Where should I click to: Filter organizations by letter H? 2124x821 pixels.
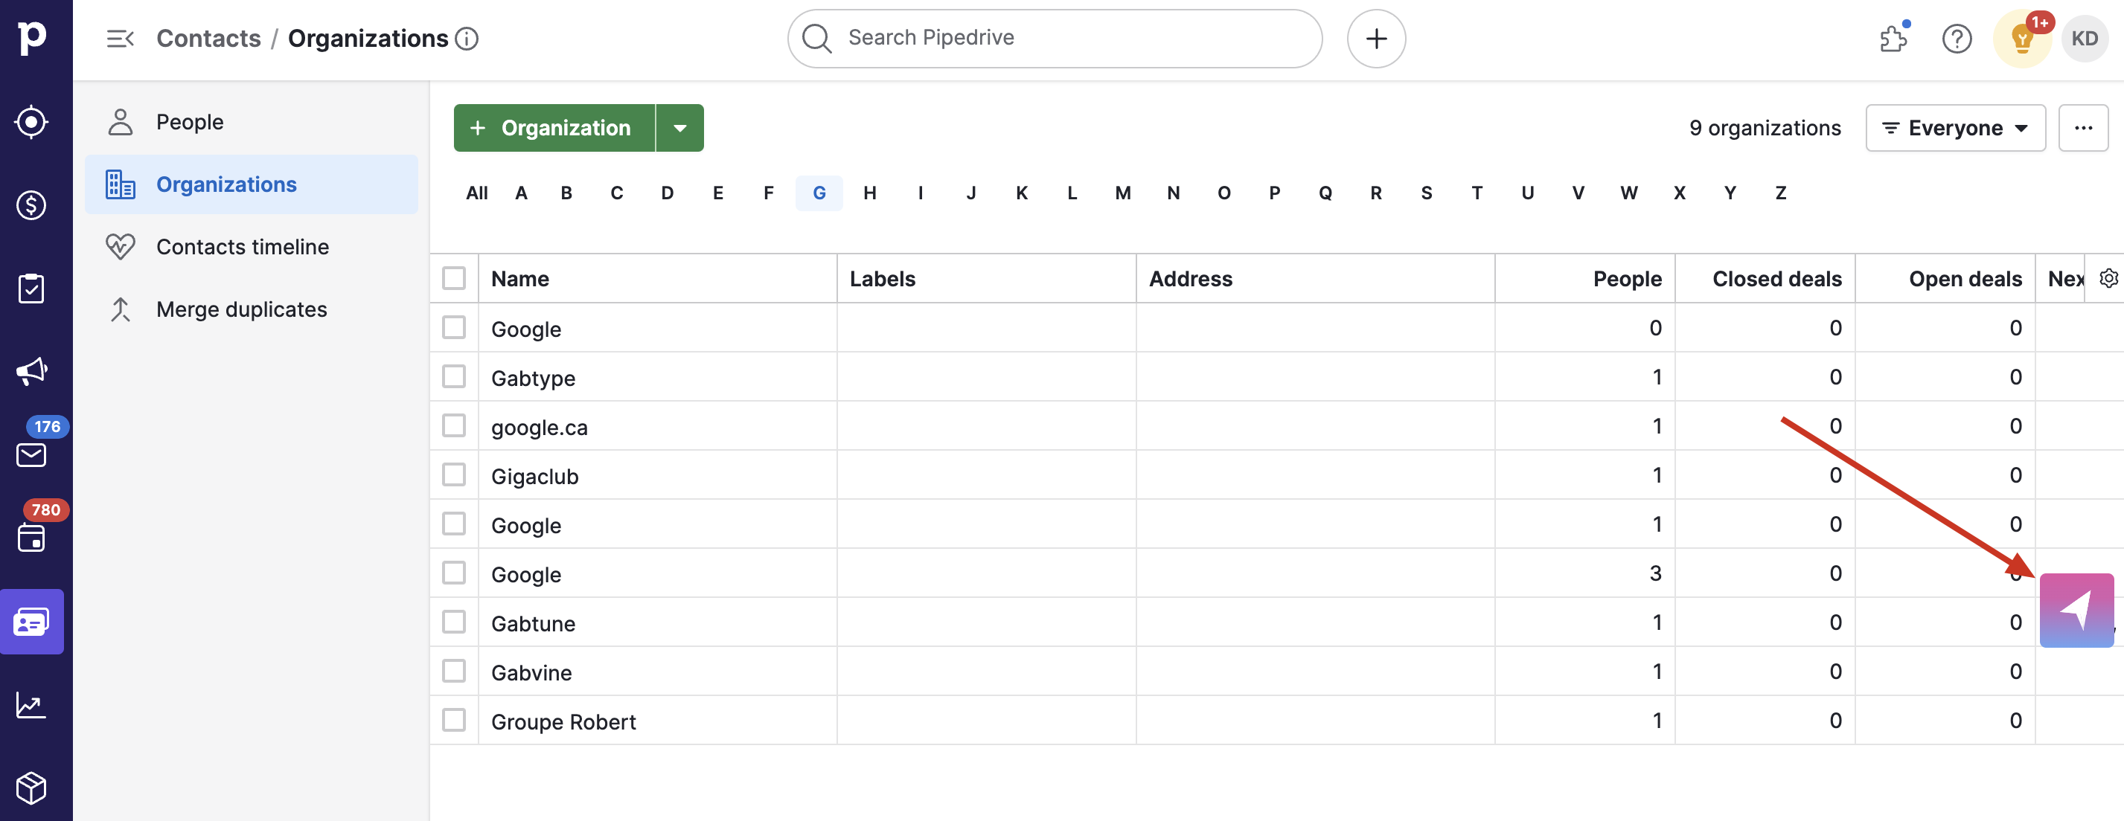click(x=869, y=193)
